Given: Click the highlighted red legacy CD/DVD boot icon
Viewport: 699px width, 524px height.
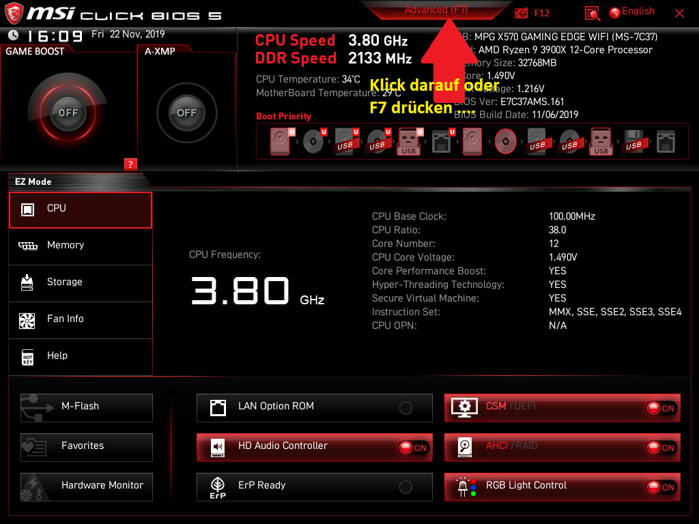Looking at the screenshot, I should 506,141.
